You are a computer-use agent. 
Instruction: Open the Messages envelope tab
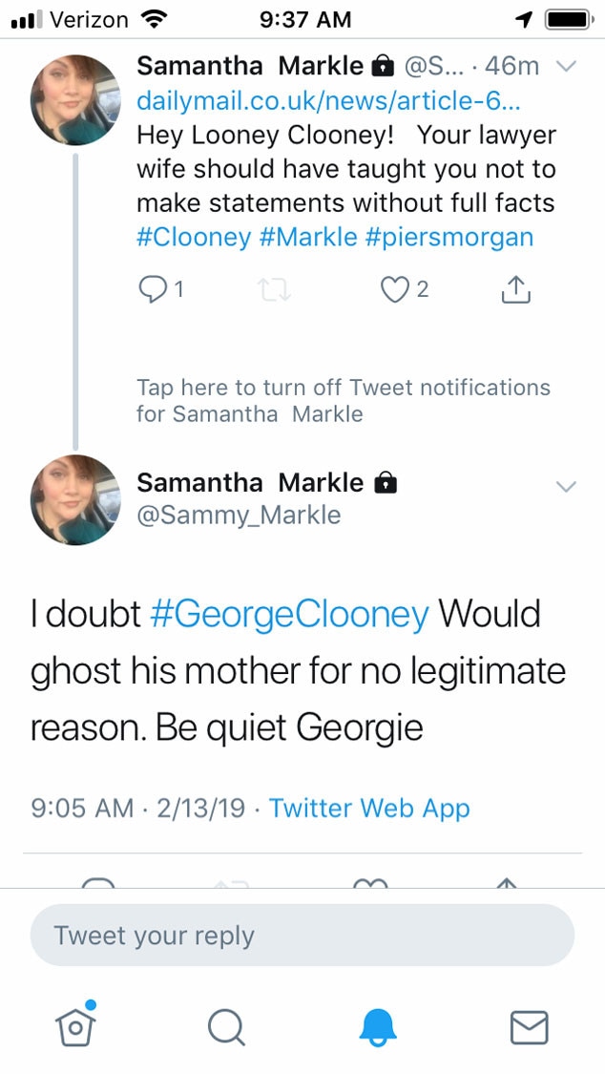529,1027
